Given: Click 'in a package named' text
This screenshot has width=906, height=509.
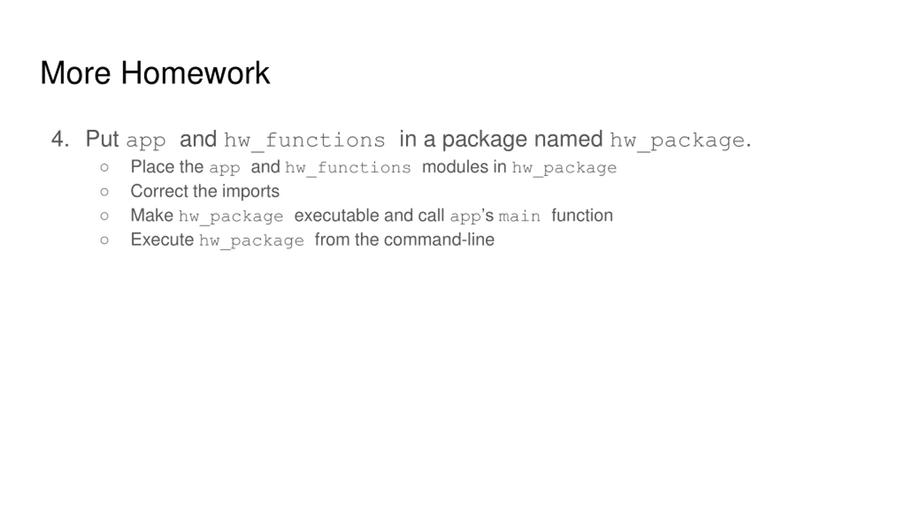Looking at the screenshot, I should 501,139.
